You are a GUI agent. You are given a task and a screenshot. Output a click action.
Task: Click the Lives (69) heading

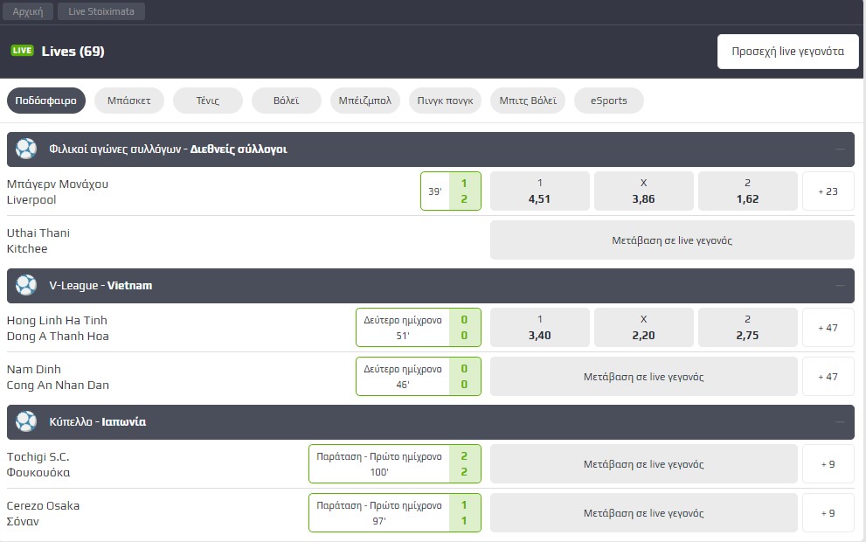73,51
